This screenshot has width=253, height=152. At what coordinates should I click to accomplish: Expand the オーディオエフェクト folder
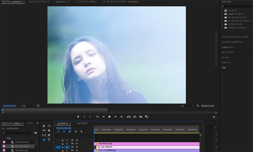pos(222,17)
